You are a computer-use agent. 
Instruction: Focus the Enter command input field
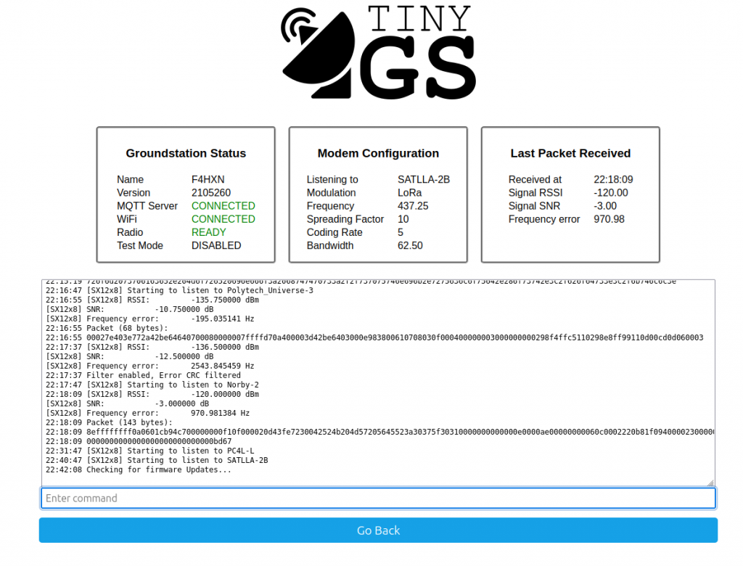(x=378, y=499)
